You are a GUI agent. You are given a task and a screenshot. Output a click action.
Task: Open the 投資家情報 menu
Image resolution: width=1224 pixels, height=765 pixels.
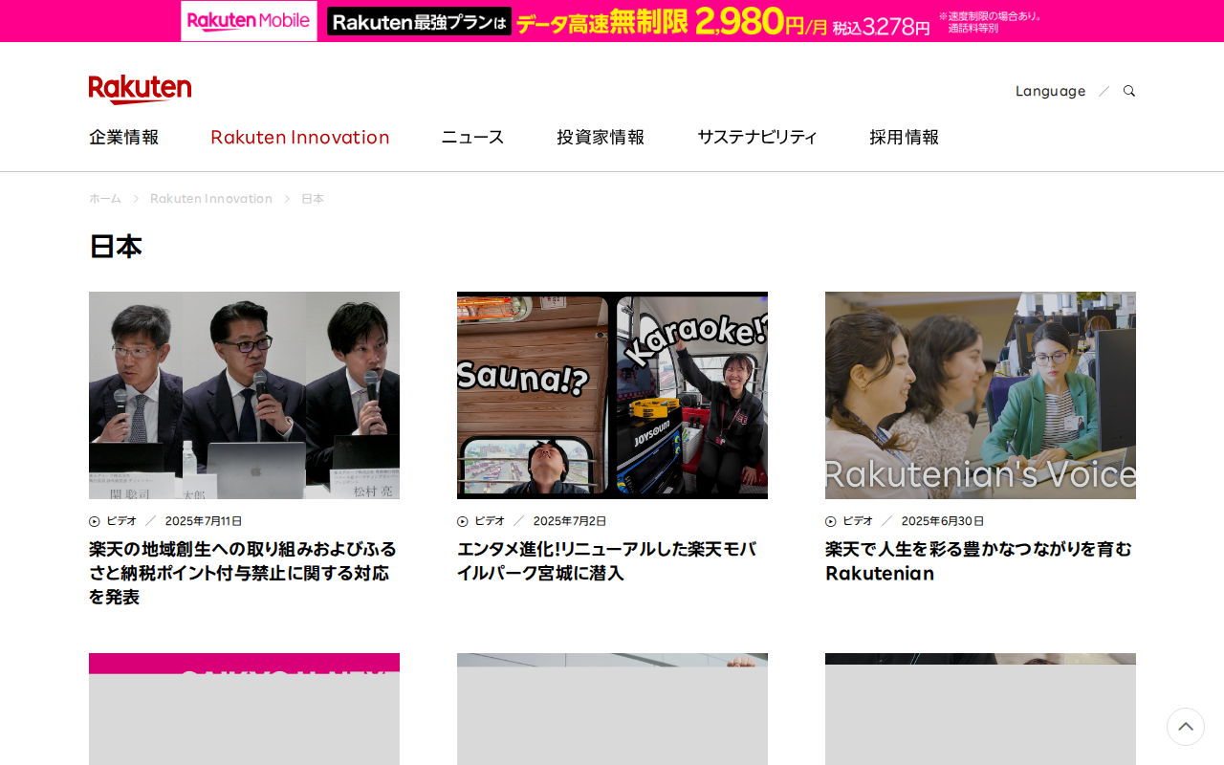click(x=601, y=137)
